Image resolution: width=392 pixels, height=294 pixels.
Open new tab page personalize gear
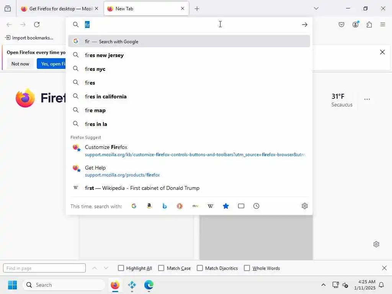pyautogui.click(x=376, y=244)
